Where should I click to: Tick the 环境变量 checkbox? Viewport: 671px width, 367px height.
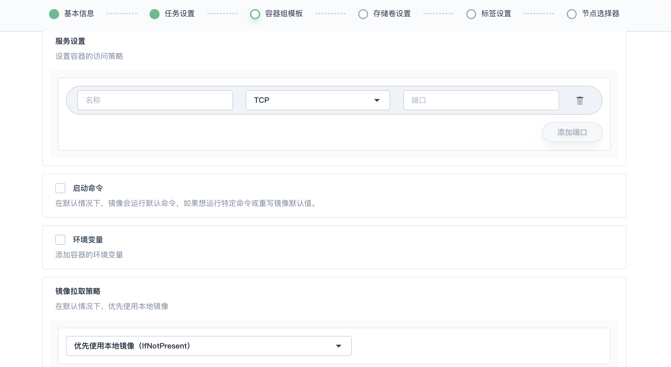pos(60,240)
